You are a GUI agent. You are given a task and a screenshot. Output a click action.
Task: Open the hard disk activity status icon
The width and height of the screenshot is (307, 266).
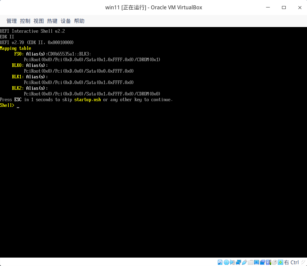pos(220,262)
